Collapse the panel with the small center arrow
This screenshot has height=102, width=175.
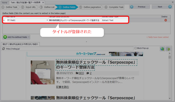click(86, 42)
